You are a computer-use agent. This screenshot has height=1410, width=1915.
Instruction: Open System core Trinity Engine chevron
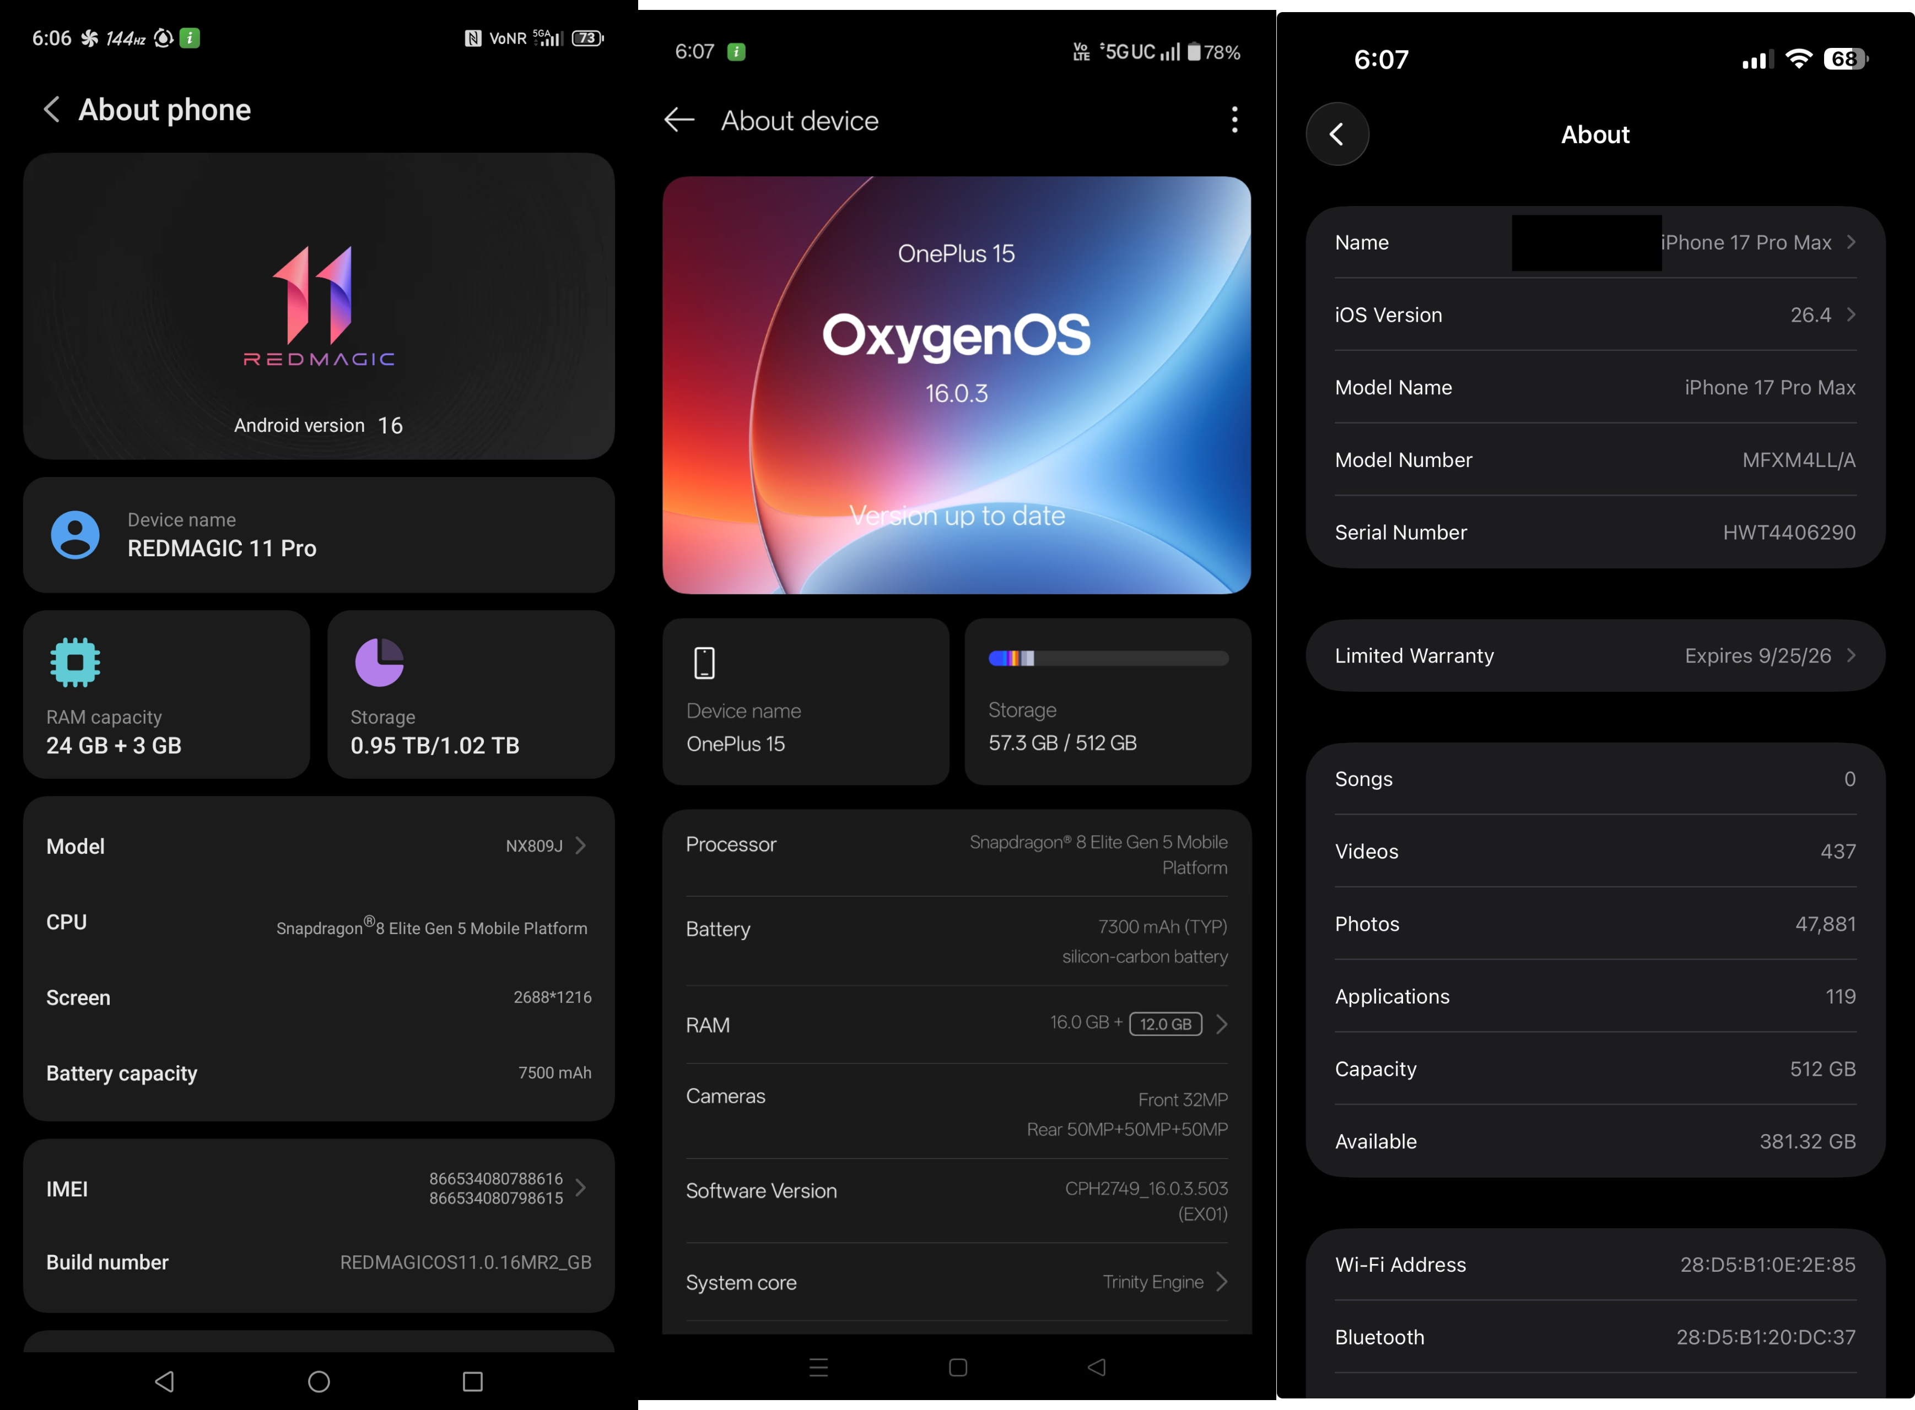(1223, 1281)
